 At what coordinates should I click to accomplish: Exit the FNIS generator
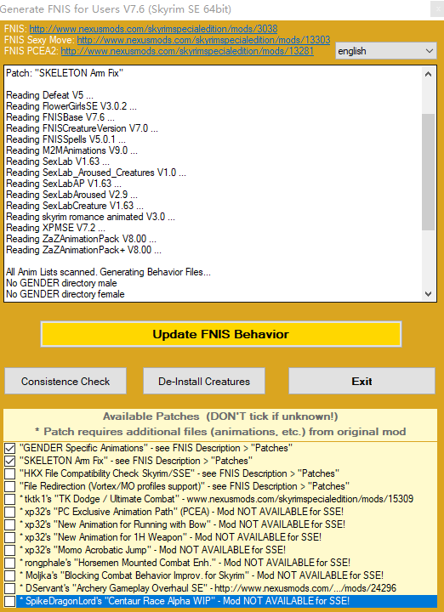click(361, 381)
